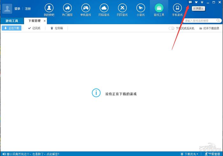Open the skin (shirt) icon
The height and width of the screenshot is (156, 223).
point(196,2)
